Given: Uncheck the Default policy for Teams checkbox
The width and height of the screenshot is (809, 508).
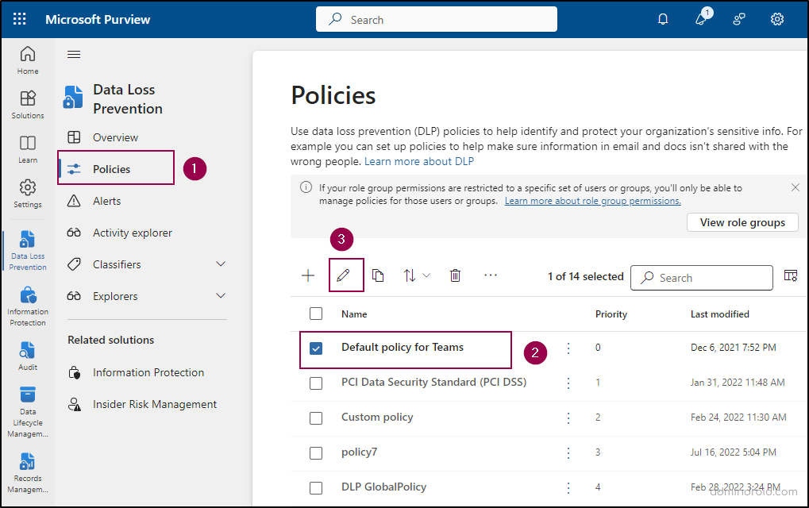Looking at the screenshot, I should (316, 348).
